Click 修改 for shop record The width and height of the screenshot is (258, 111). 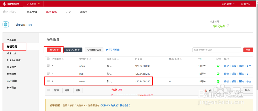tap(227, 66)
